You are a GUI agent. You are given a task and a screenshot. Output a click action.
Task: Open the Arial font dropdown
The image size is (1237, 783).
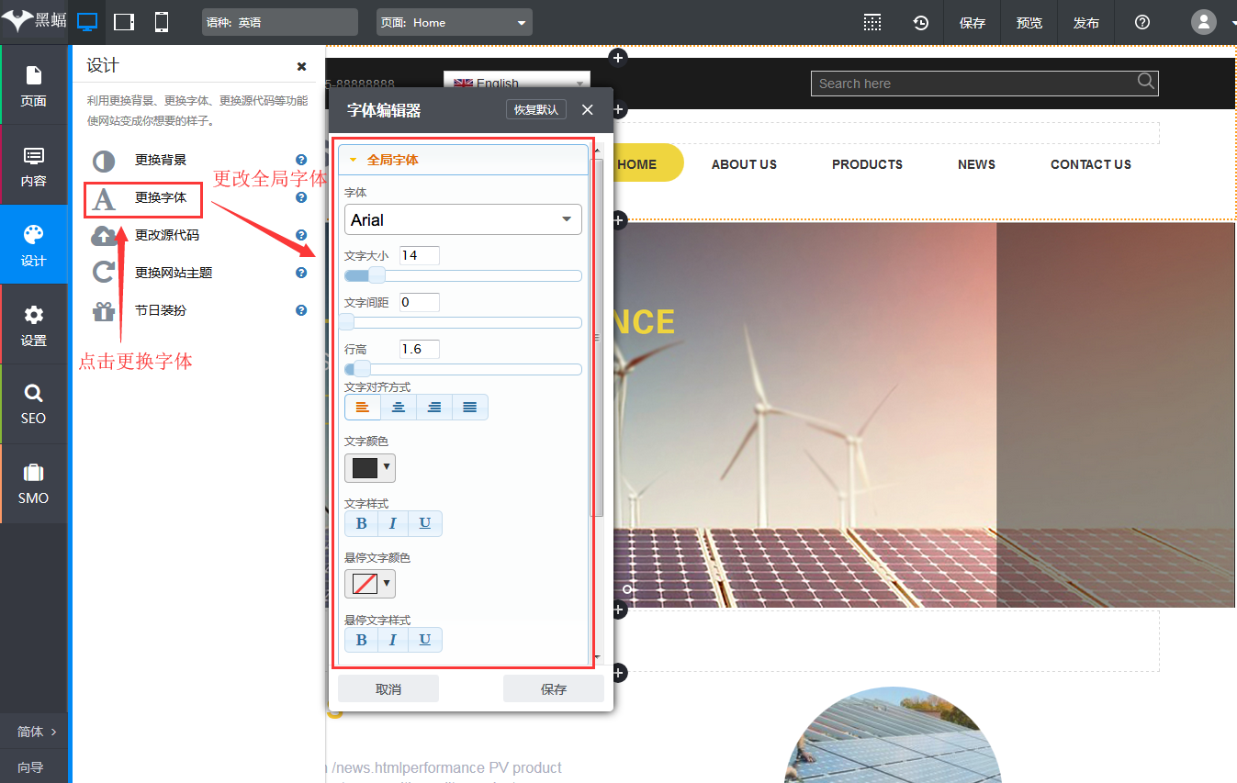(463, 219)
